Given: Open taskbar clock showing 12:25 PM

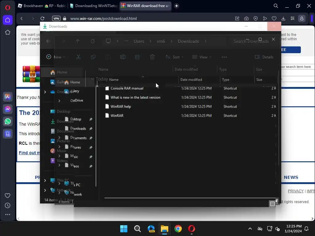Looking at the screenshot, I should (x=293, y=229).
